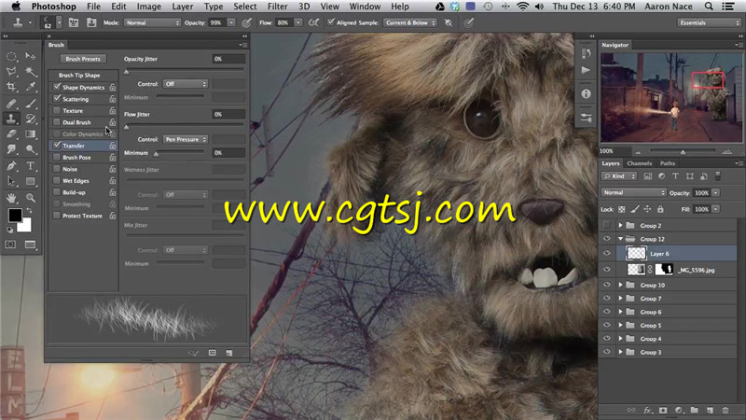Select the Eyedropper tool

pos(31,87)
